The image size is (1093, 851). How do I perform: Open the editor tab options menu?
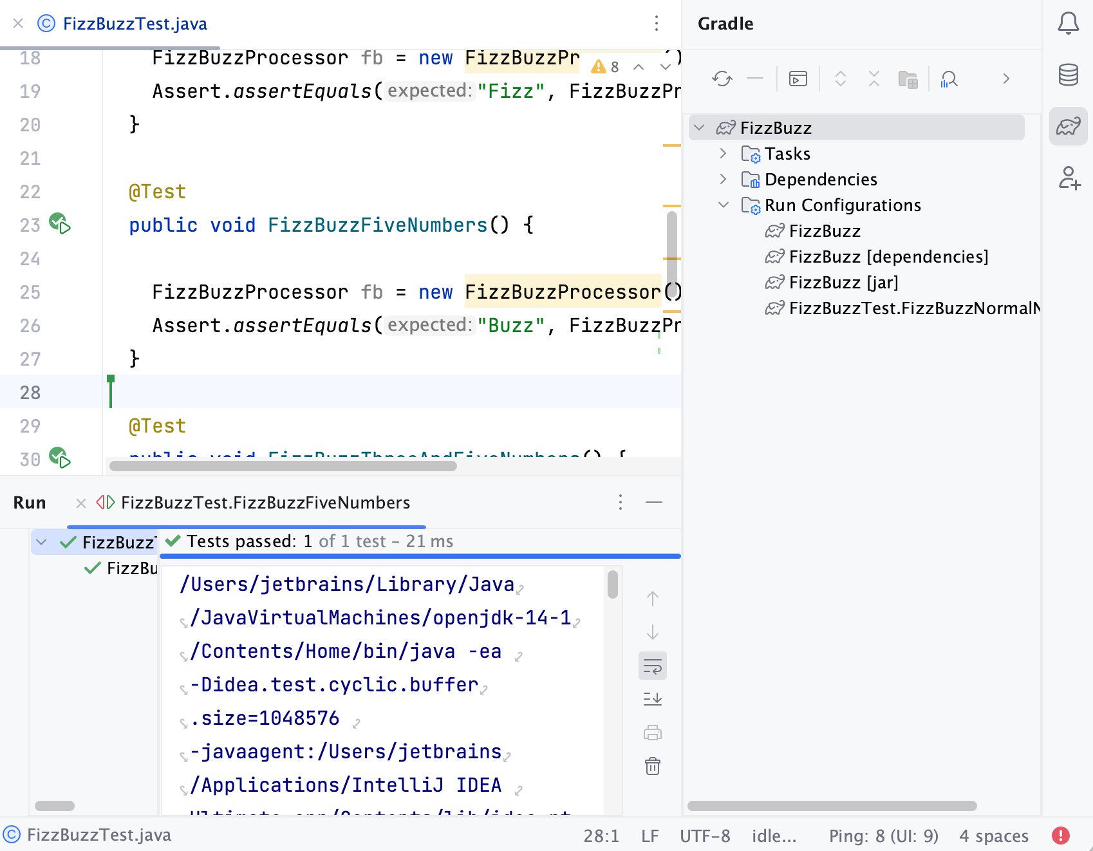point(656,23)
